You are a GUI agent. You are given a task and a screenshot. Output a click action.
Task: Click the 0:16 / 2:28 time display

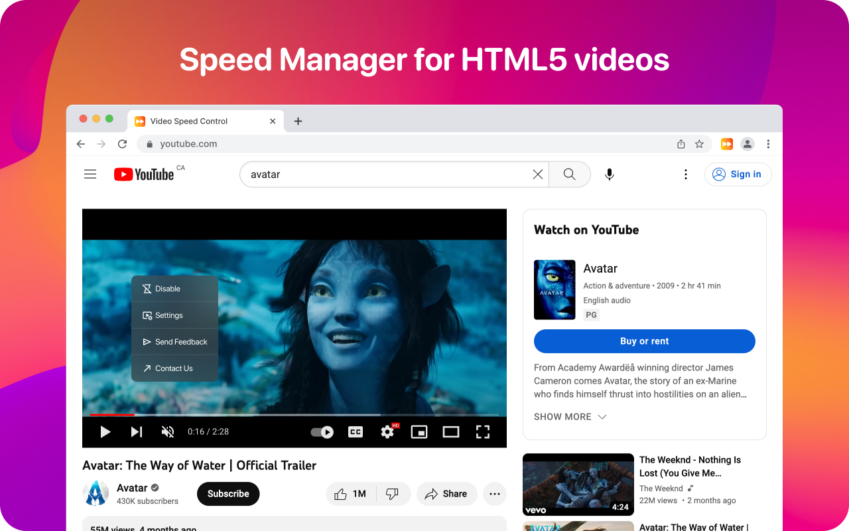(x=208, y=432)
